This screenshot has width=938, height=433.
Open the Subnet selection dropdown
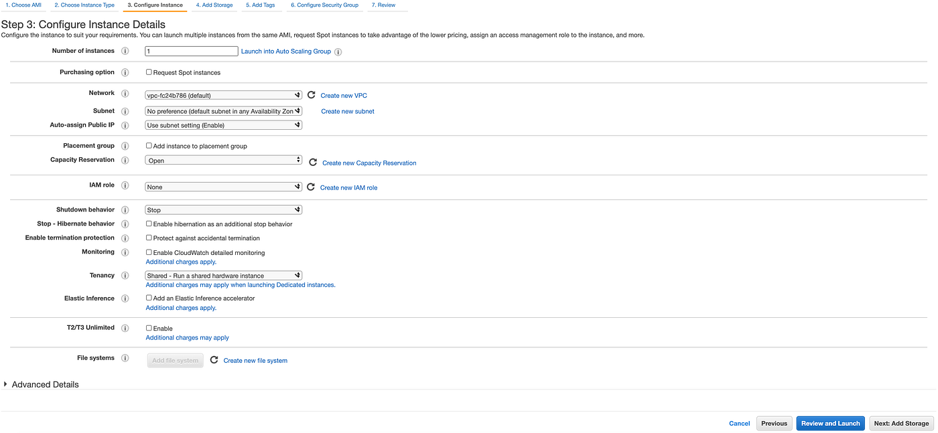tap(223, 110)
